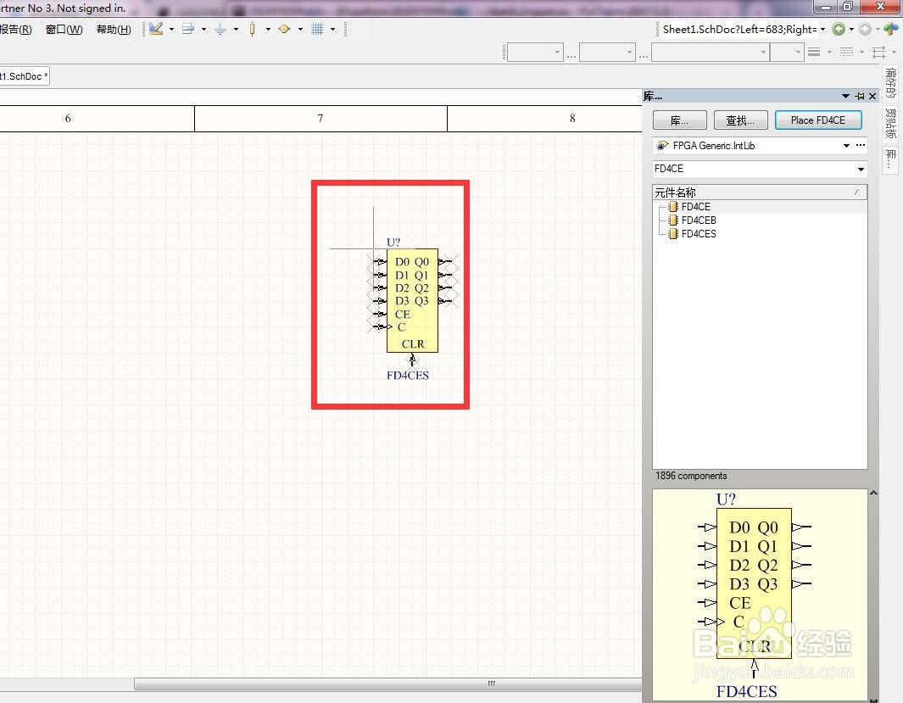Open the 偏好的 side tab

[890, 83]
